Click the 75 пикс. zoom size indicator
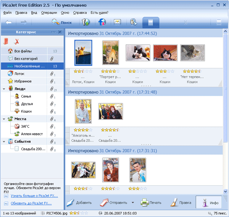This screenshot has height=217, width=229. [217, 213]
